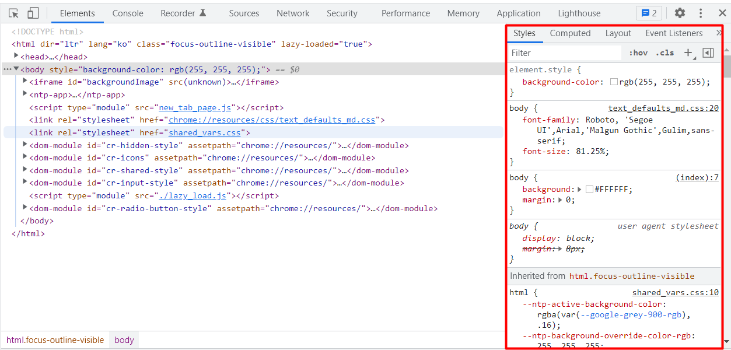The width and height of the screenshot is (731, 350).
Task: Activate the inspect element picker icon
Action: coord(14,13)
